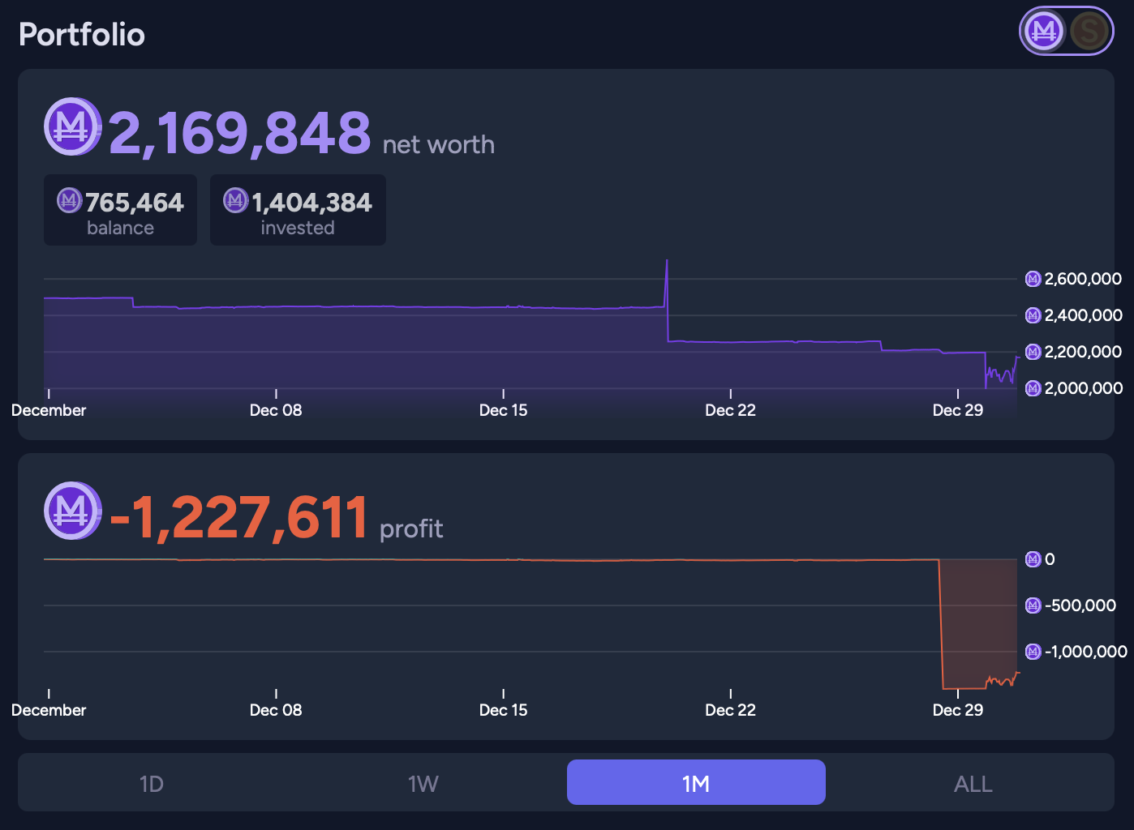Select the 1M time range tab
The width and height of the screenshot is (1134, 830).
696,783
